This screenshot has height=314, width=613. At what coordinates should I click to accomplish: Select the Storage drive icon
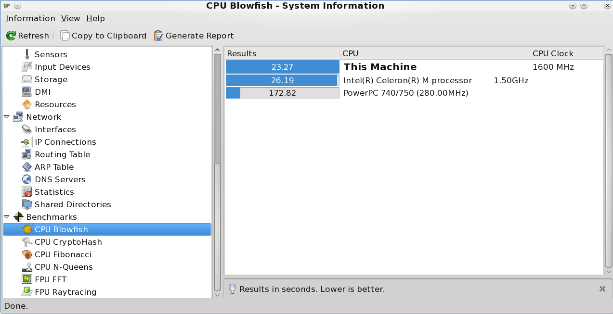pos(27,79)
